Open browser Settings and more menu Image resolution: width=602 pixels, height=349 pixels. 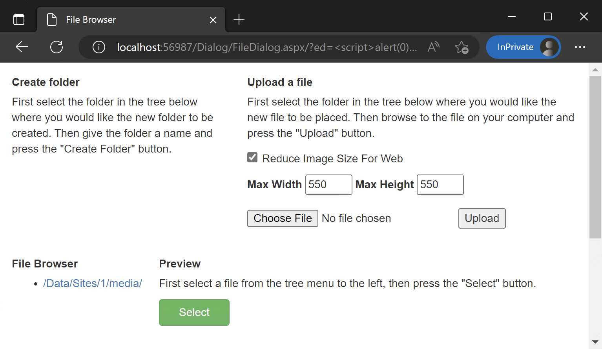(x=580, y=47)
